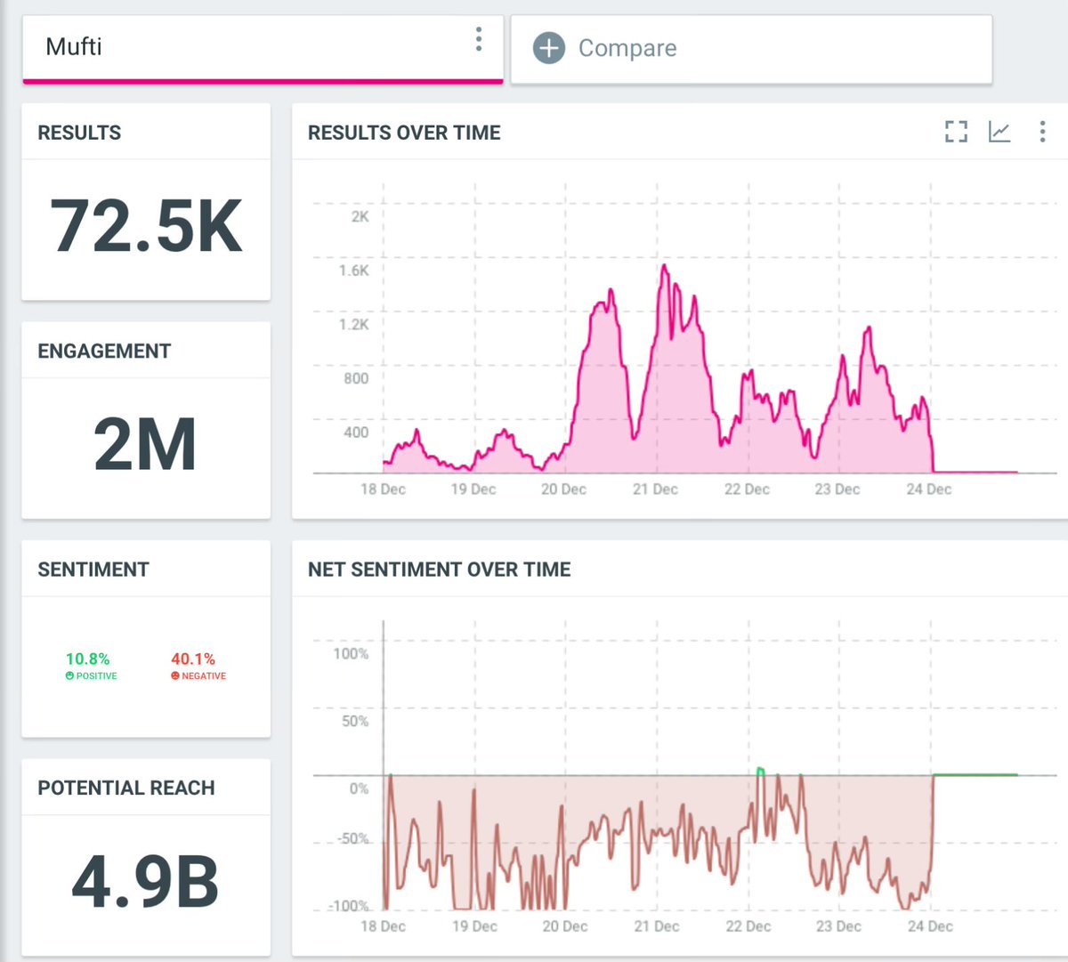Click the green positive spike on 22 Dec
Viewport: 1068px width, 962px height.
tap(760, 771)
